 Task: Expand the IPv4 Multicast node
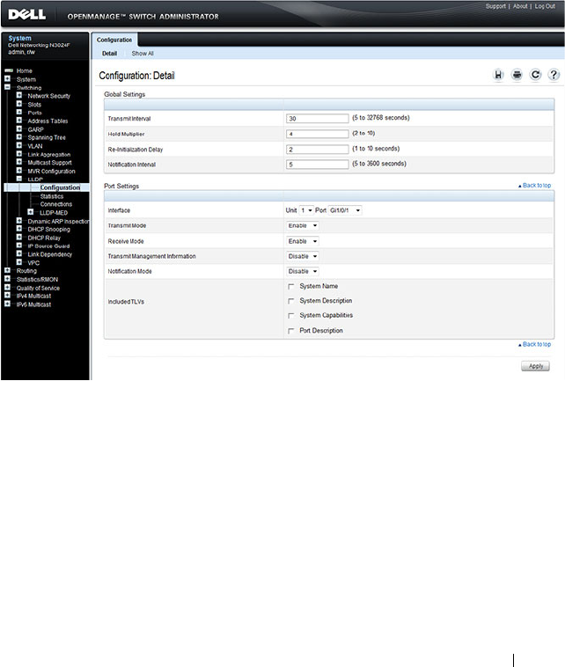coord(7,295)
